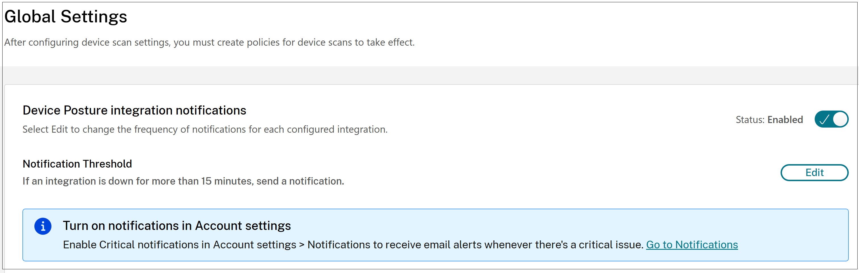Open Notifications via the Go to Notifications link
Viewport: 859px width, 273px height.
[692, 244]
